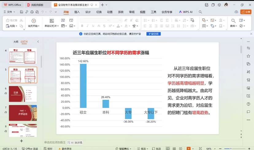This screenshot has width=254, height=150.
Task: Toggle center alignment button
Action: (151, 26)
